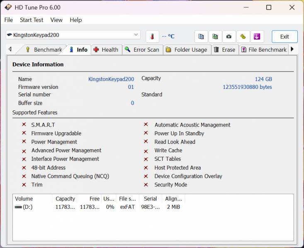Click the temperature reading -- °C
This screenshot has width=304, height=248.
pyautogui.click(x=168, y=36)
